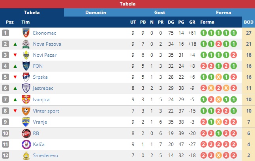Click the Ekonomac club crest icon
The height and width of the screenshot is (161, 255).
pos(26,33)
